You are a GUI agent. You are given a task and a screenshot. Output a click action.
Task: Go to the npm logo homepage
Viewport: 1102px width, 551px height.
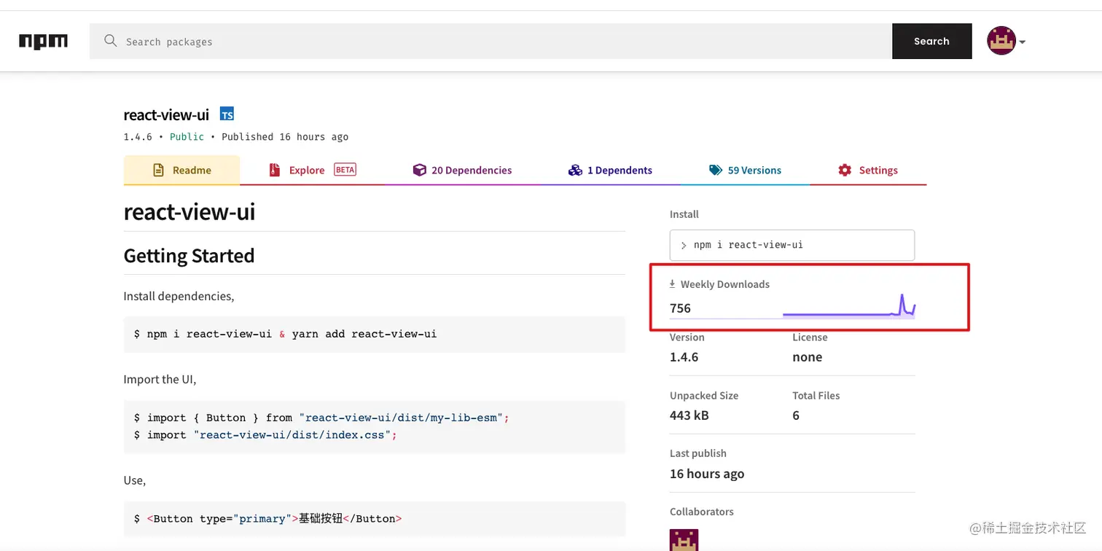44,42
